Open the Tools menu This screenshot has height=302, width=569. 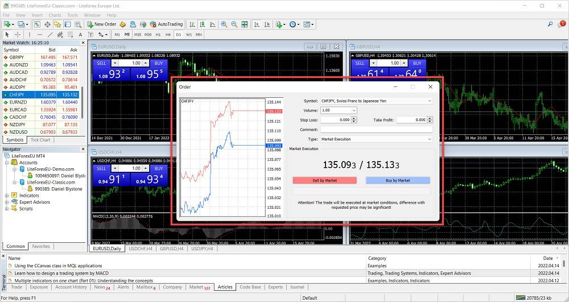click(72, 15)
